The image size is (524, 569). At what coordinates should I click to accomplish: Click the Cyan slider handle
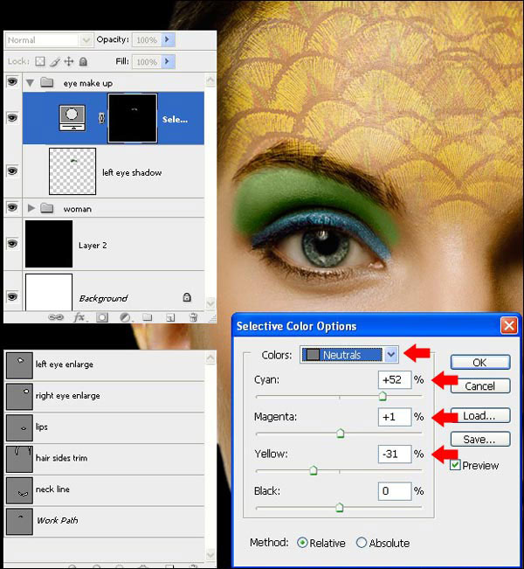(x=382, y=396)
